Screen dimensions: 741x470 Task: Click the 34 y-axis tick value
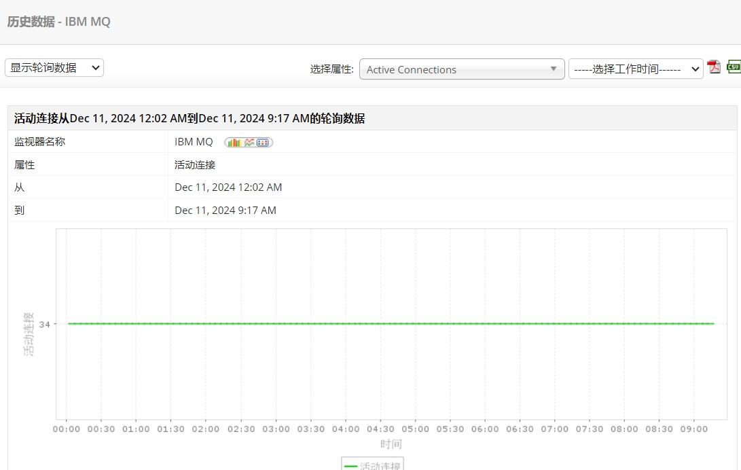(44, 325)
